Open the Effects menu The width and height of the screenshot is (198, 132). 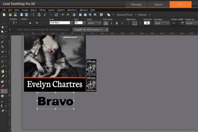(42, 10)
